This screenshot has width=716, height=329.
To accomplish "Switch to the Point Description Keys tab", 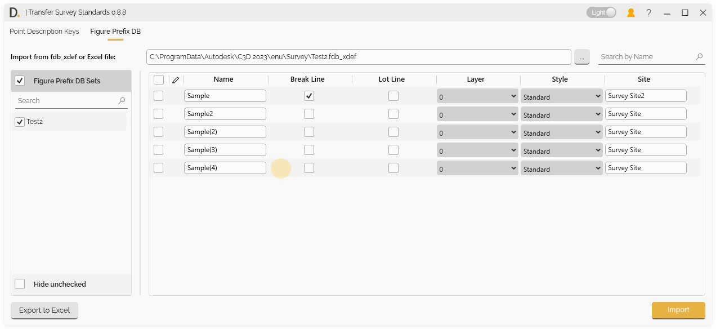I will (44, 32).
